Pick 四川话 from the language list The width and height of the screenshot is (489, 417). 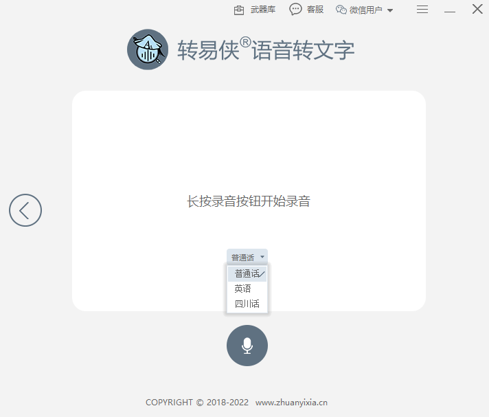[x=247, y=304]
